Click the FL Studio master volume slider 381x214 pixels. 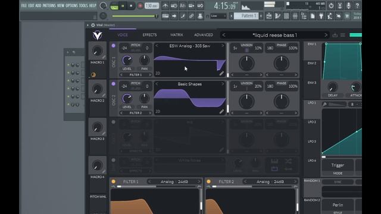[x=135, y=16]
